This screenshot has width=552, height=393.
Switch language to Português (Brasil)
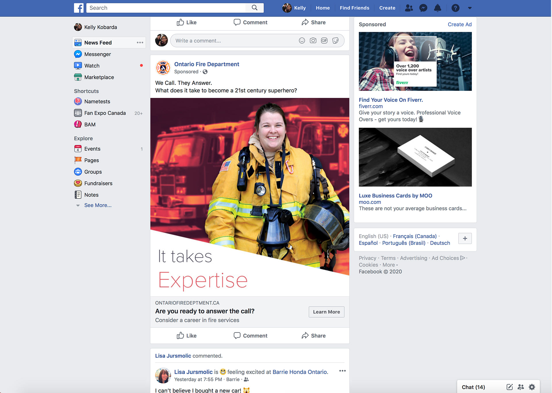(x=404, y=243)
